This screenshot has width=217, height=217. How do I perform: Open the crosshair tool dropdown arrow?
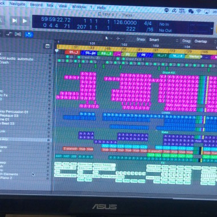click(123, 39)
